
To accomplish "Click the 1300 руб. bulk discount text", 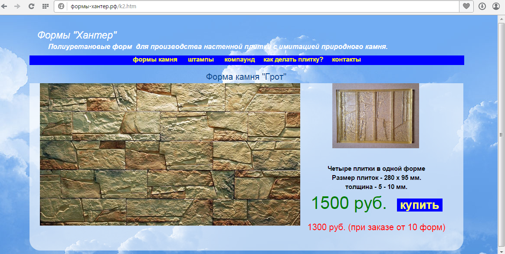I will [x=377, y=227].
